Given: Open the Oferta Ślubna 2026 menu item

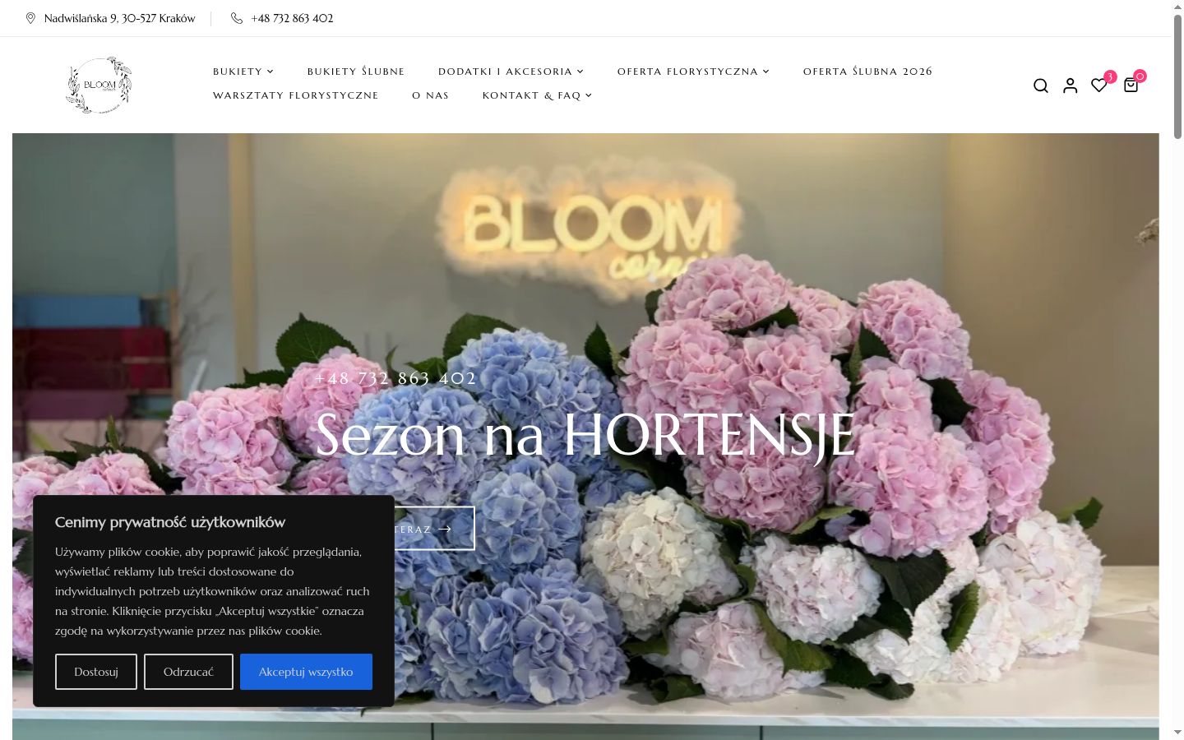Looking at the screenshot, I should (867, 72).
